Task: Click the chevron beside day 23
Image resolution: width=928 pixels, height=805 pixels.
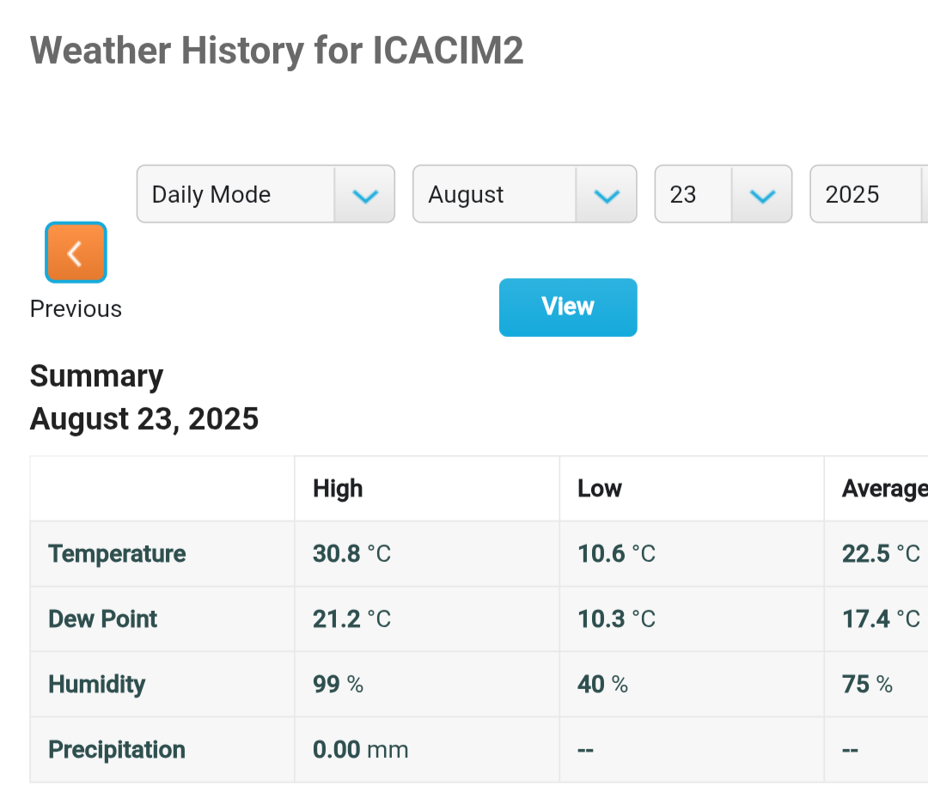Action: (x=762, y=196)
